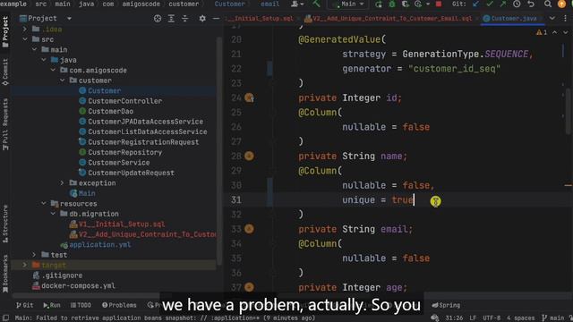Open the Problems tool window
This screenshot has height=322, width=573.
pyautogui.click(x=119, y=305)
